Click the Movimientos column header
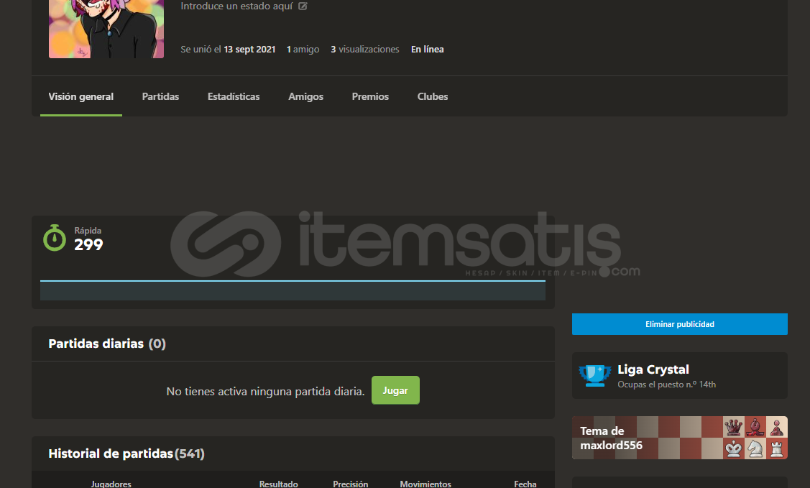This screenshot has height=488, width=810. (x=425, y=484)
